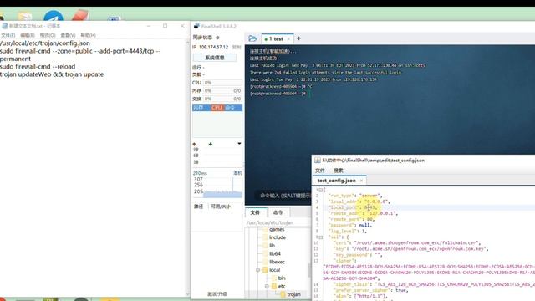Click the 路径 disk column header

click(x=199, y=207)
